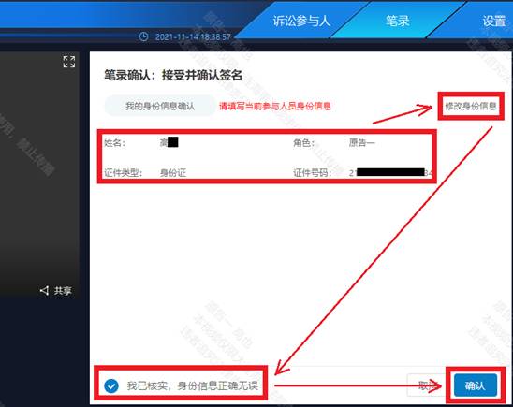Select the 我的身份信息确认 pill
The image size is (513, 407).
[160, 106]
